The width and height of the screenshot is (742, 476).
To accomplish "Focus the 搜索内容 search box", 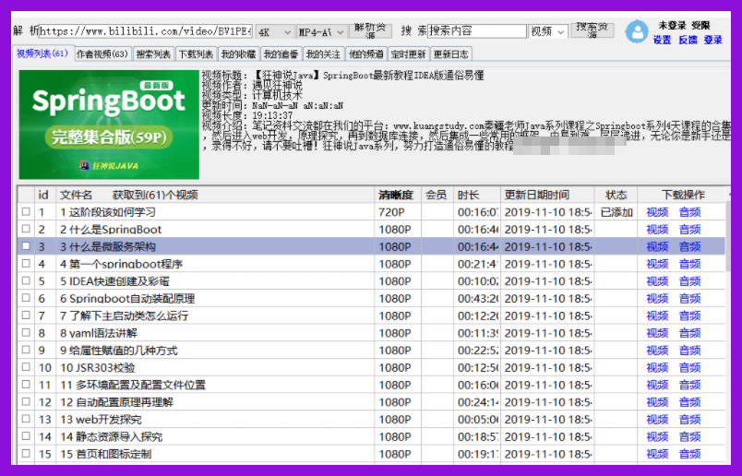I will tap(477, 31).
